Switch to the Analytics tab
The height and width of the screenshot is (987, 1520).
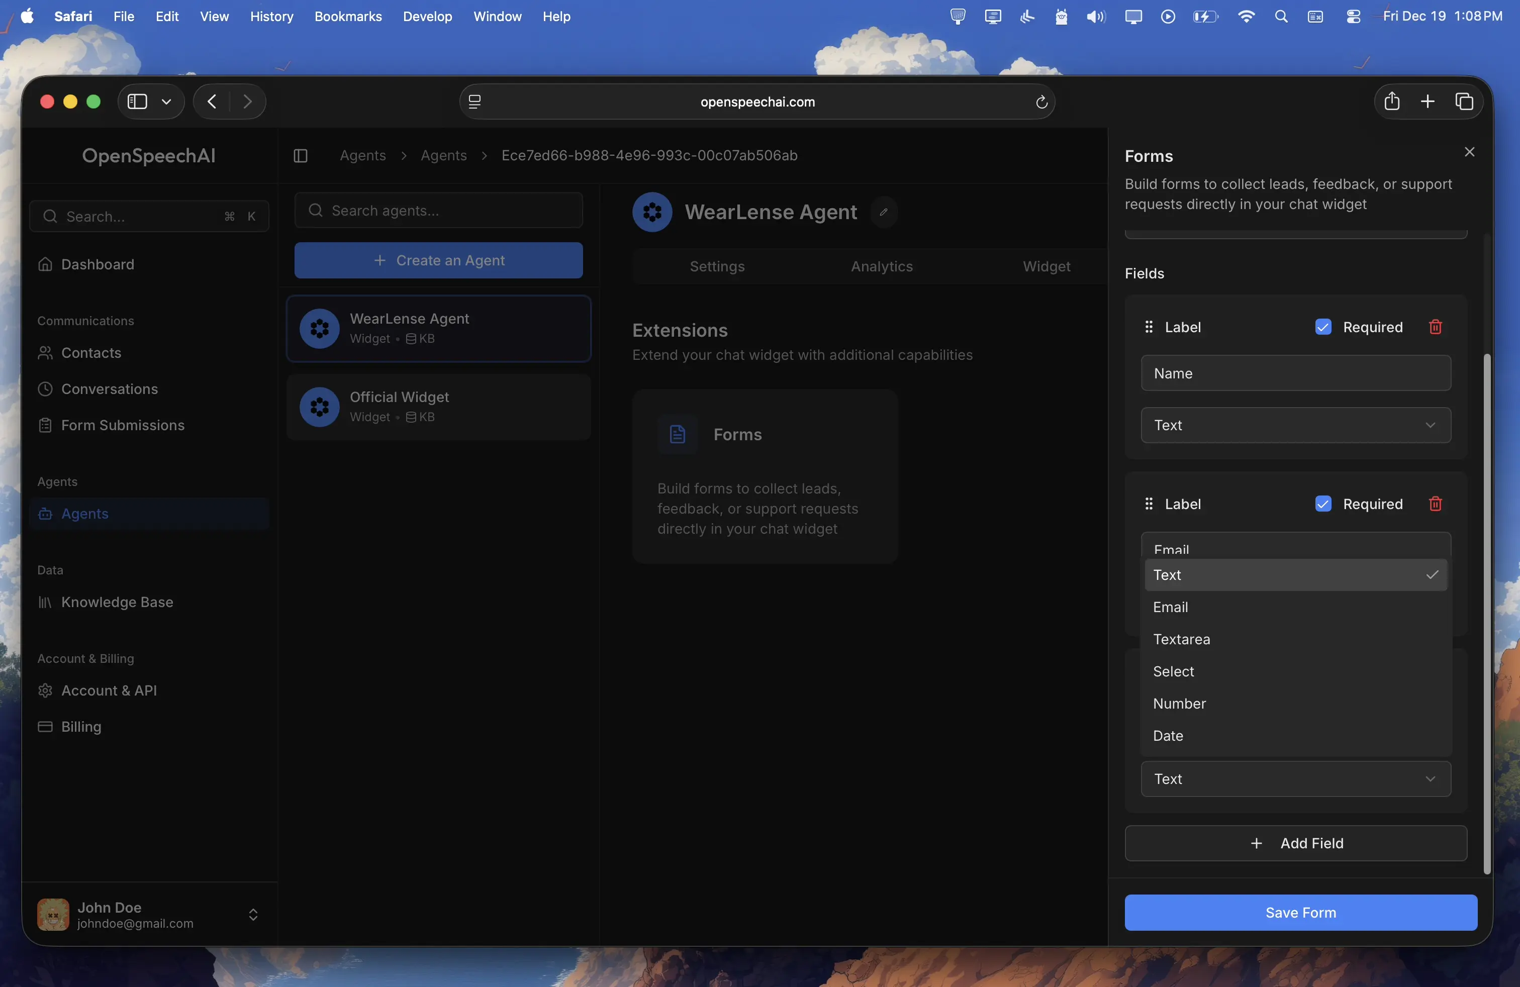coord(882,266)
